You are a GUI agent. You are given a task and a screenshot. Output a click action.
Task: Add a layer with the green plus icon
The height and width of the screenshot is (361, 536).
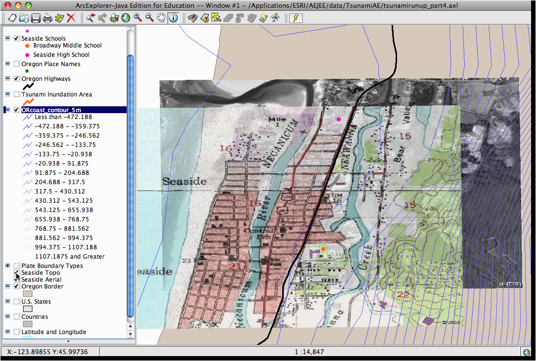pyautogui.click(x=59, y=18)
